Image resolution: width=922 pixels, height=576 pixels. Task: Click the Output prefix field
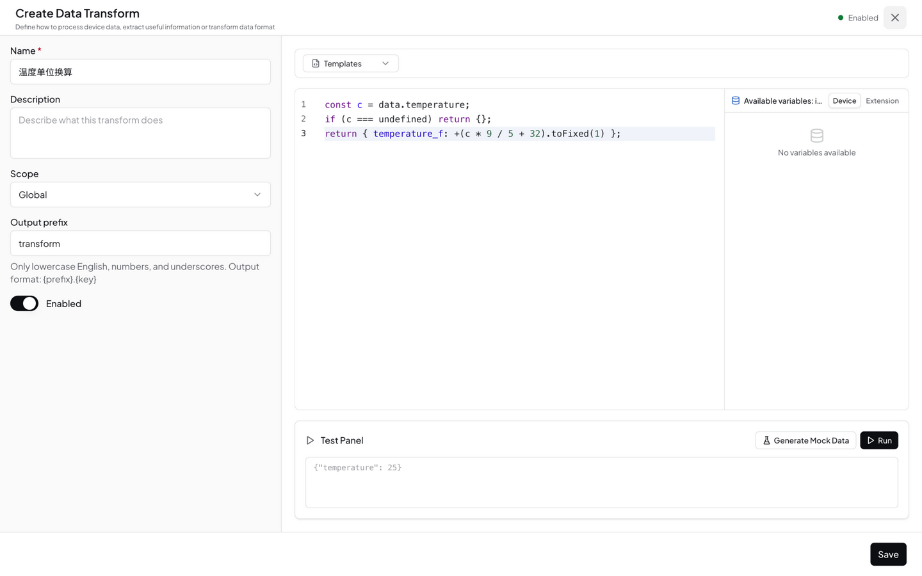click(x=140, y=243)
